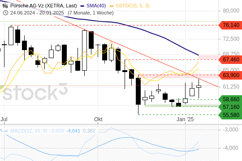Click the orange SSTOC legend color marker

112,6
